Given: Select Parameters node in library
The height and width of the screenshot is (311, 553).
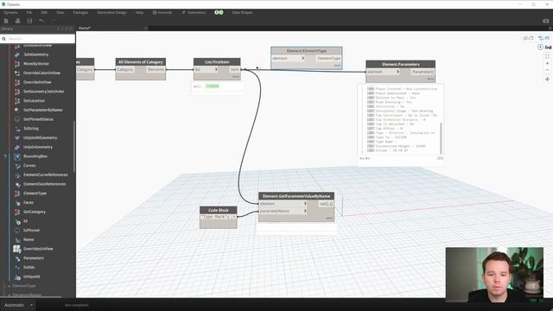Looking at the screenshot, I should pyautogui.click(x=34, y=258).
